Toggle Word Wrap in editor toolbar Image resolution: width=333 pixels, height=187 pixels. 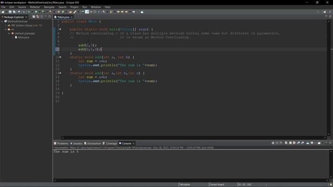click(91, 12)
